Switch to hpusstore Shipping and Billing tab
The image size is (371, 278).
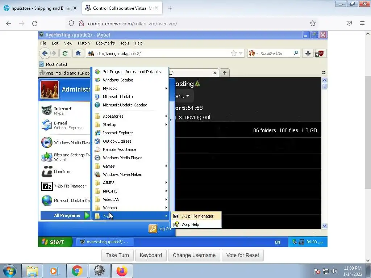[40, 8]
